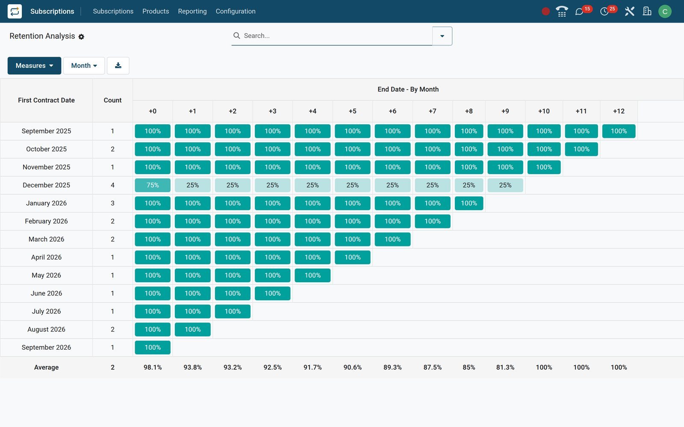This screenshot has height=427, width=684.
Task: Click the Subscriptions app title
Action: tap(52, 11)
